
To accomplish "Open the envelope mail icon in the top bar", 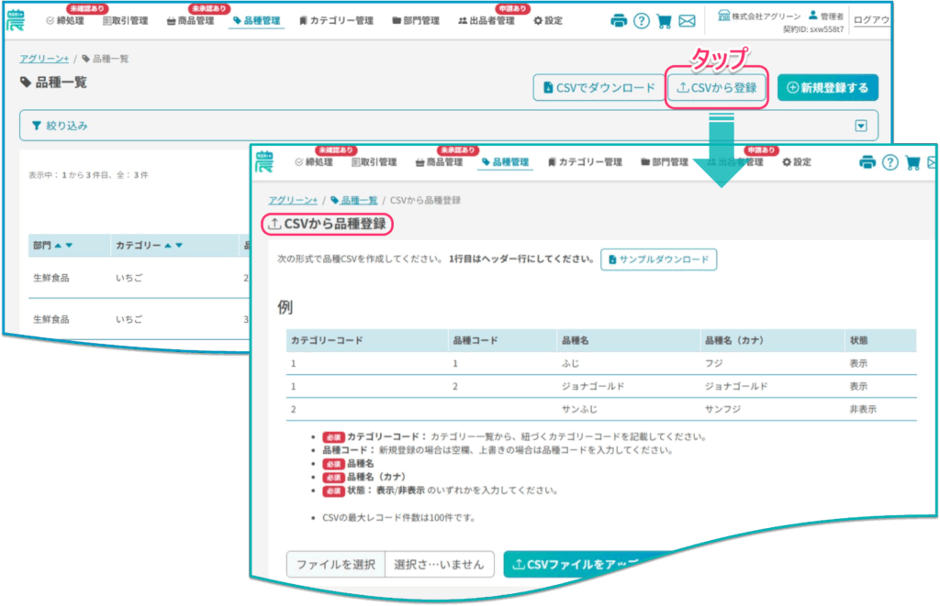I will 687,20.
